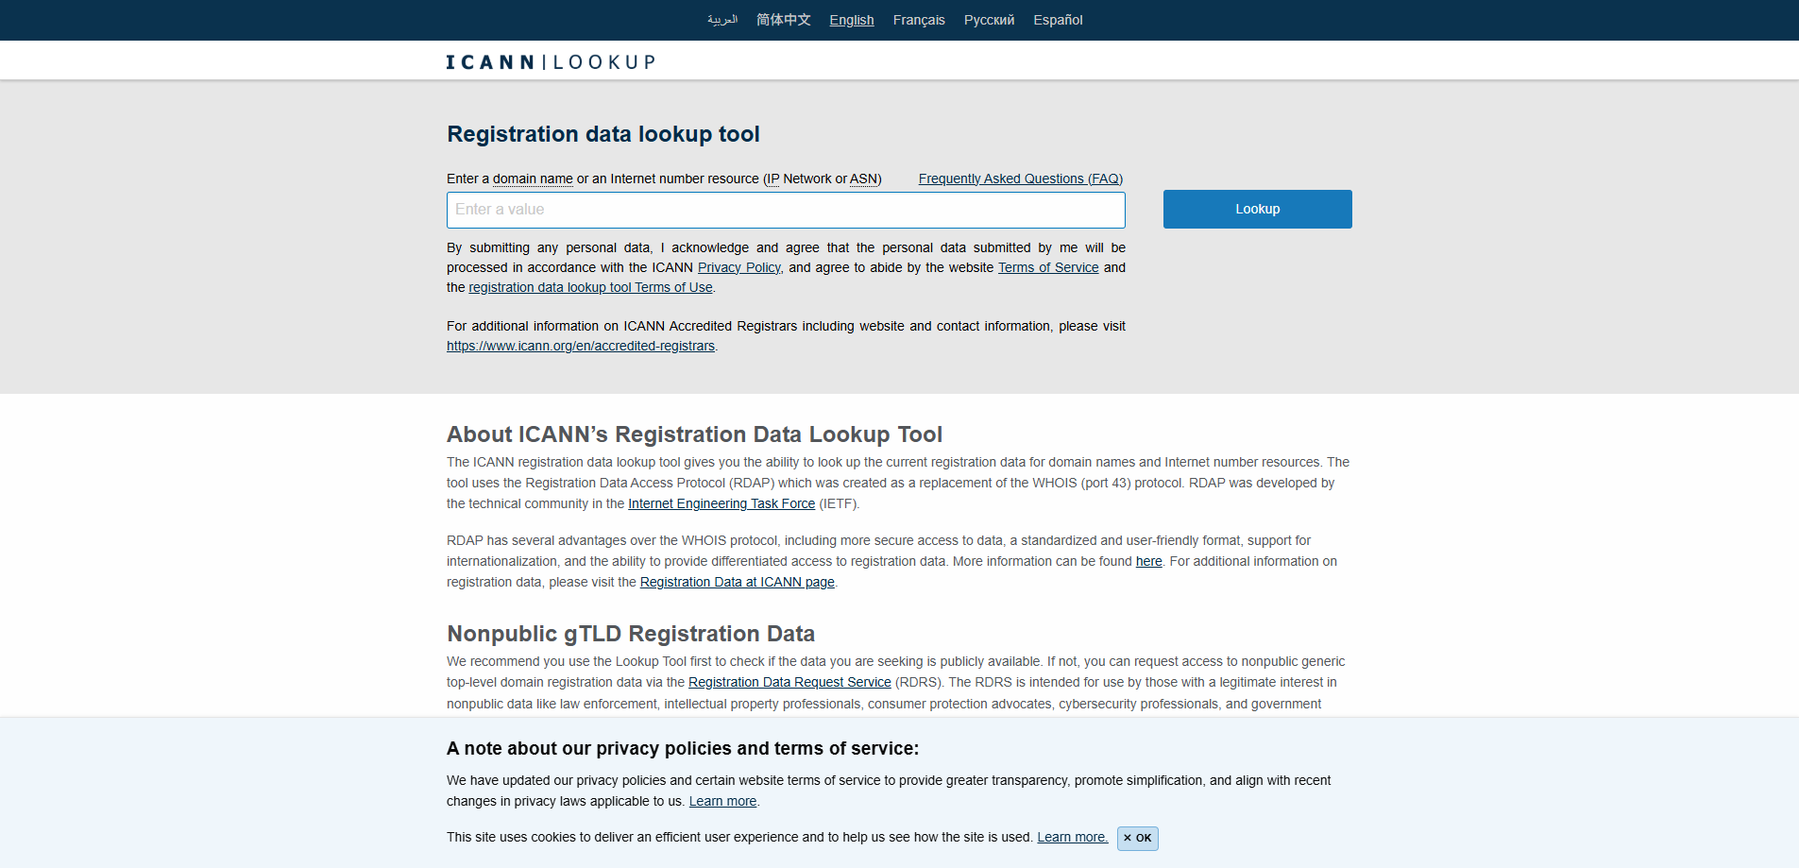
Task: Click the privacy policies note heading
Action: pos(683,748)
